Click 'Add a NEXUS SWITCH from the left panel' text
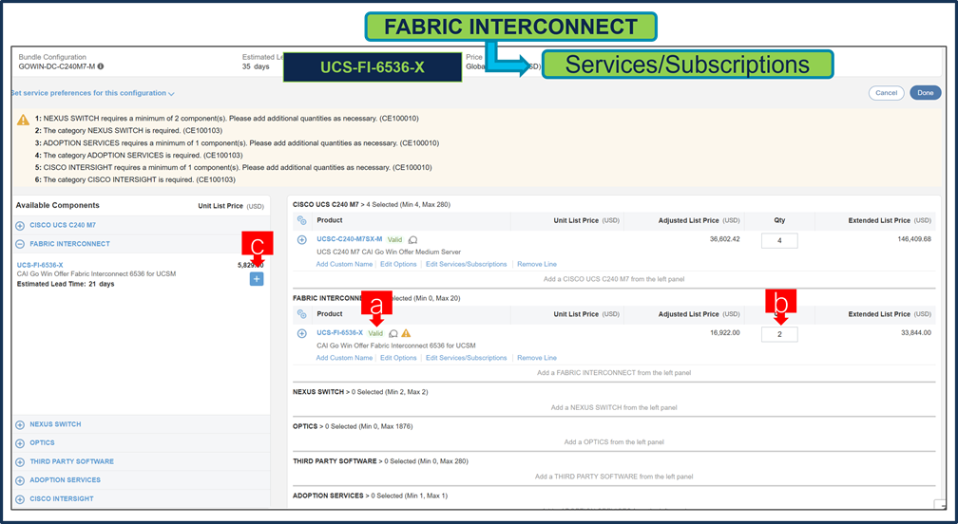958x524 pixels. (614, 407)
